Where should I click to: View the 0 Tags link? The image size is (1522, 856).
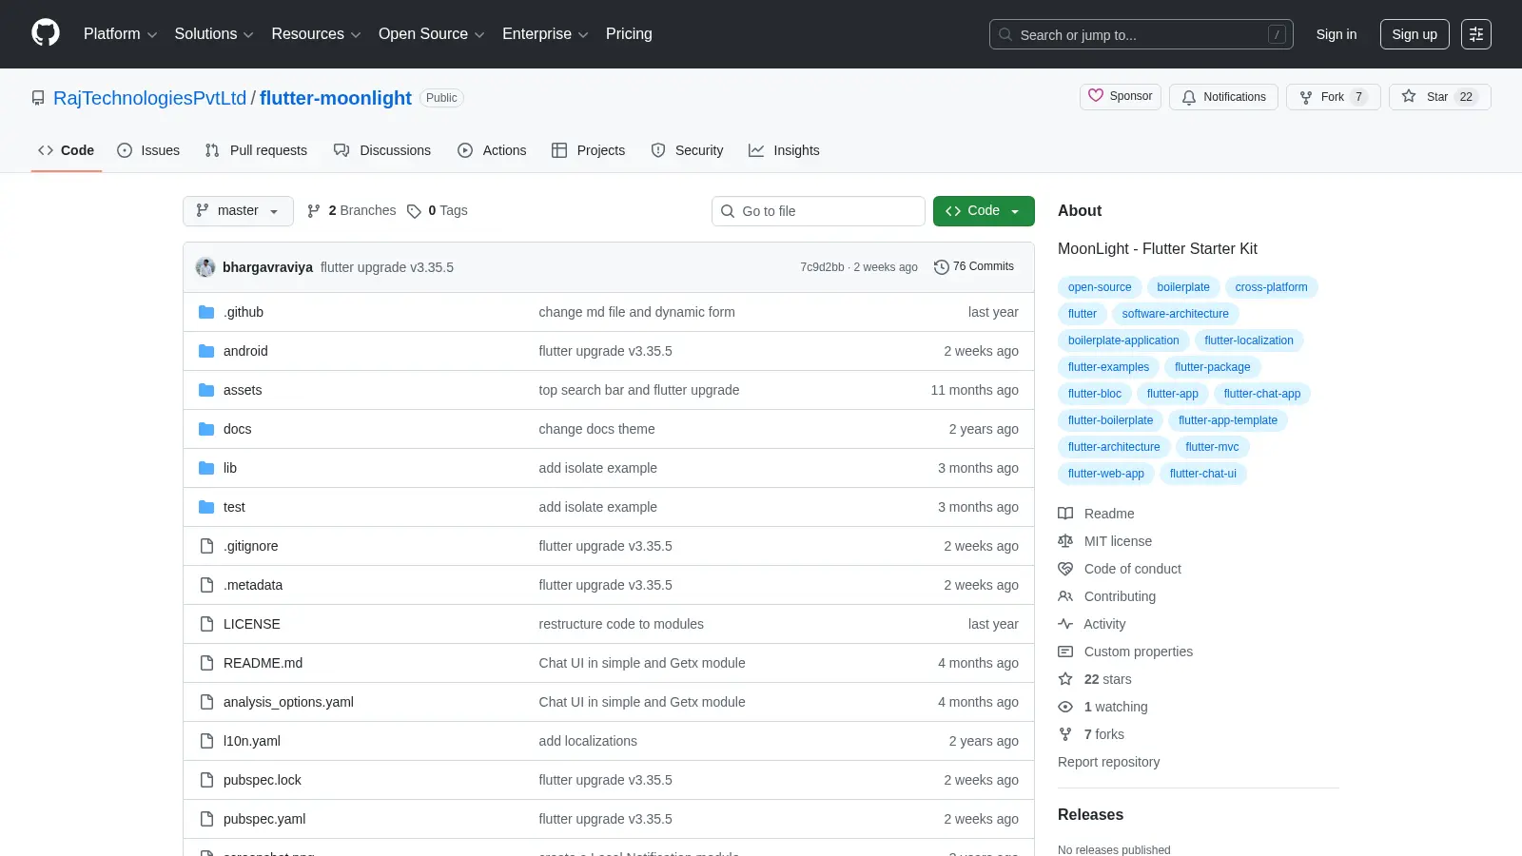(438, 211)
